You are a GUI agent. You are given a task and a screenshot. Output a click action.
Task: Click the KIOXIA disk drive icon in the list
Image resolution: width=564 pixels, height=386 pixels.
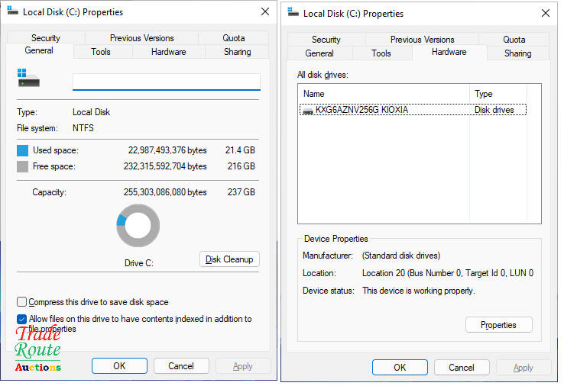tap(307, 110)
